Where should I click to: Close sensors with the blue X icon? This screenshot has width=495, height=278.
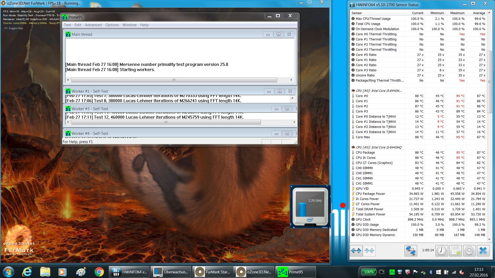pos(483,250)
